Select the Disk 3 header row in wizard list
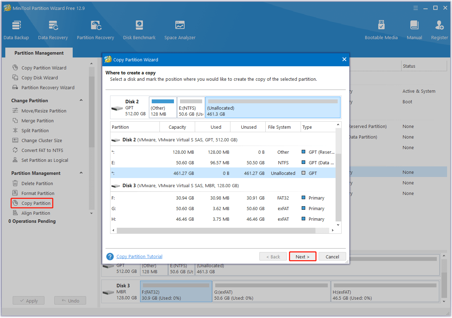This screenshot has height=318, width=452. [223, 185]
